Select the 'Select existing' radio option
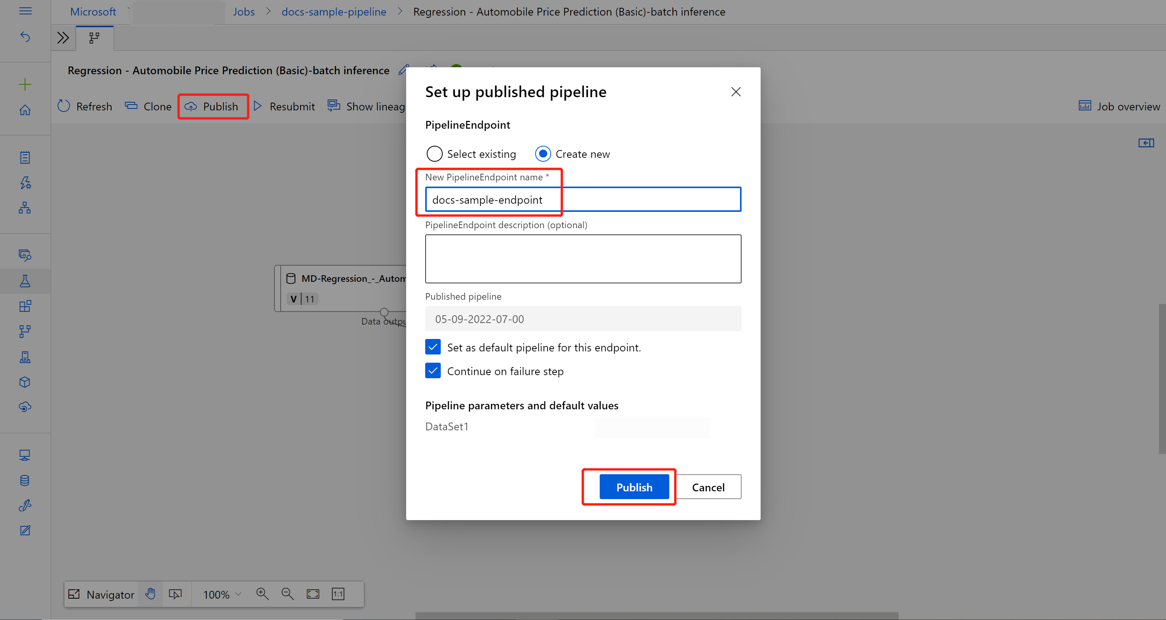This screenshot has width=1166, height=620. pos(435,154)
